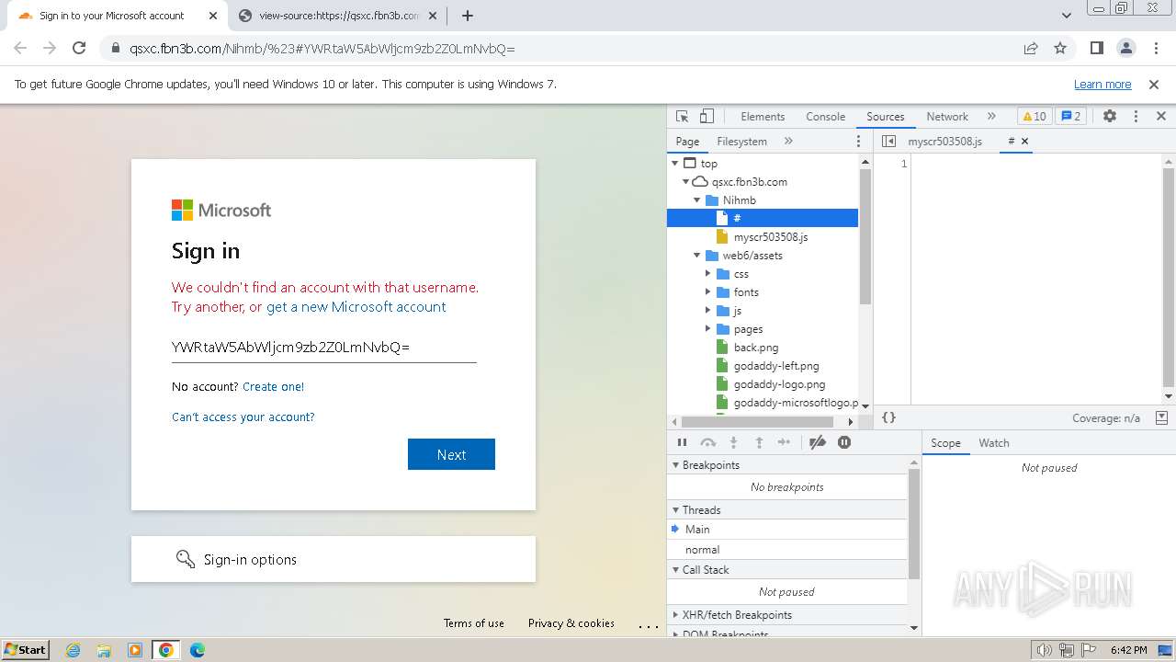Select the Page navigator tab
Screen dimensions: 1176x662
687,142
